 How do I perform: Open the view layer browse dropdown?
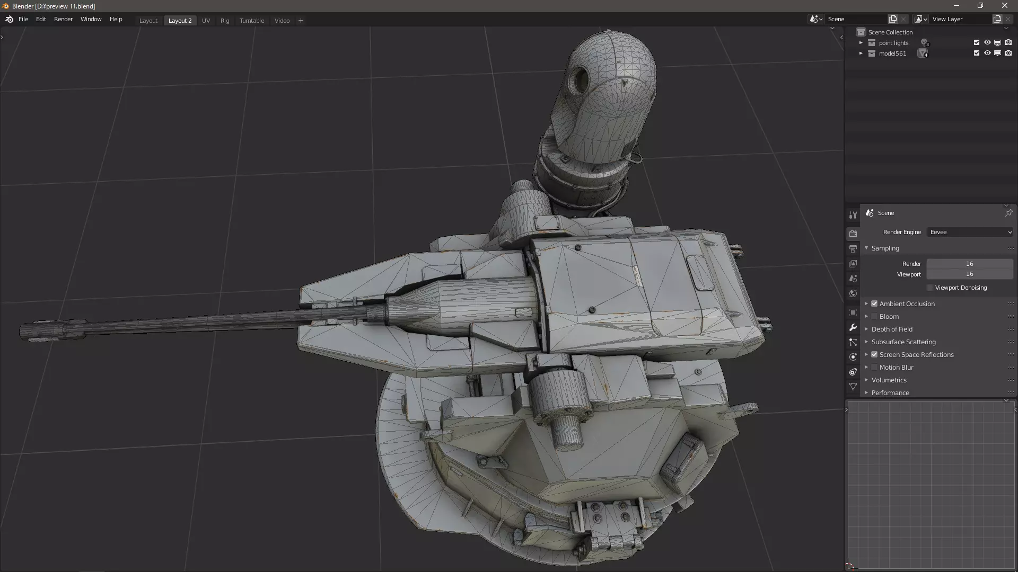coord(921,19)
